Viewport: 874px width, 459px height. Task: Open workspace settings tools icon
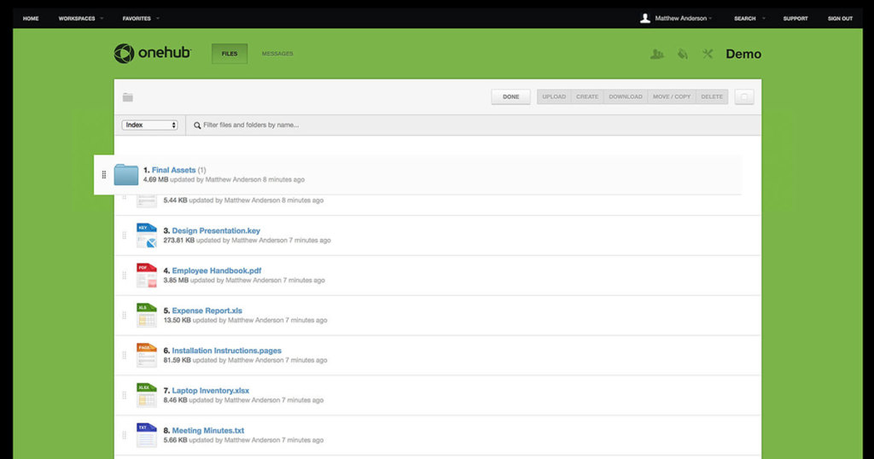click(708, 54)
